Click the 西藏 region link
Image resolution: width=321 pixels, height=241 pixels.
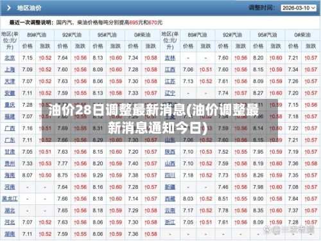coord(170,199)
